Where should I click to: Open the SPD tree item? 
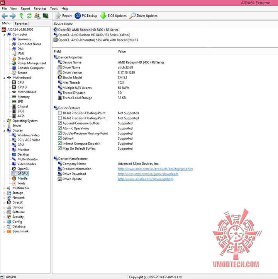pyautogui.click(x=20, y=102)
